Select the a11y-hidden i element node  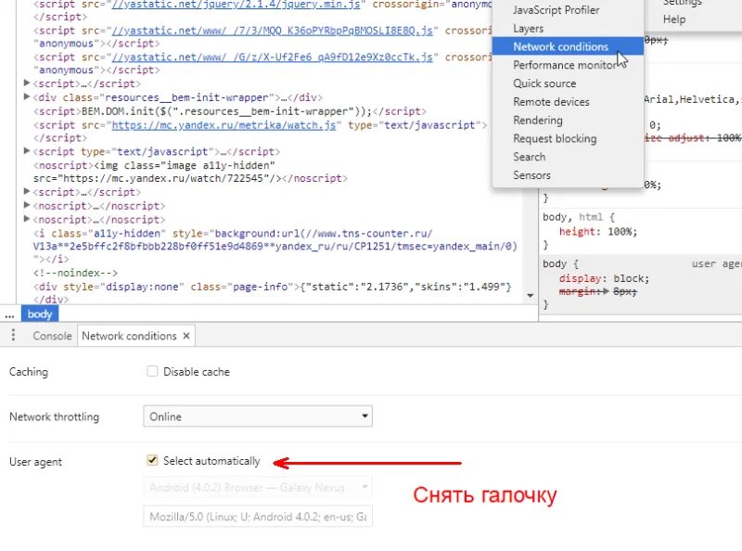[275, 246]
